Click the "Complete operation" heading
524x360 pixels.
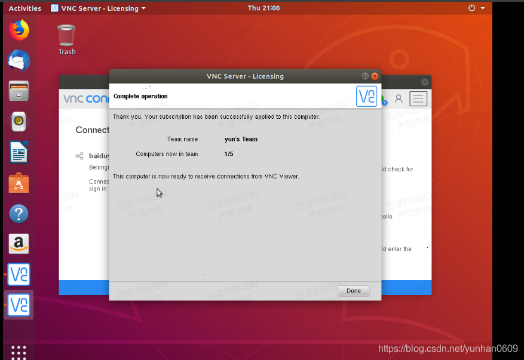point(140,96)
